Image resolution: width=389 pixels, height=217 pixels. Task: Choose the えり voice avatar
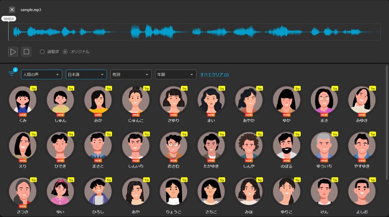(x=23, y=145)
